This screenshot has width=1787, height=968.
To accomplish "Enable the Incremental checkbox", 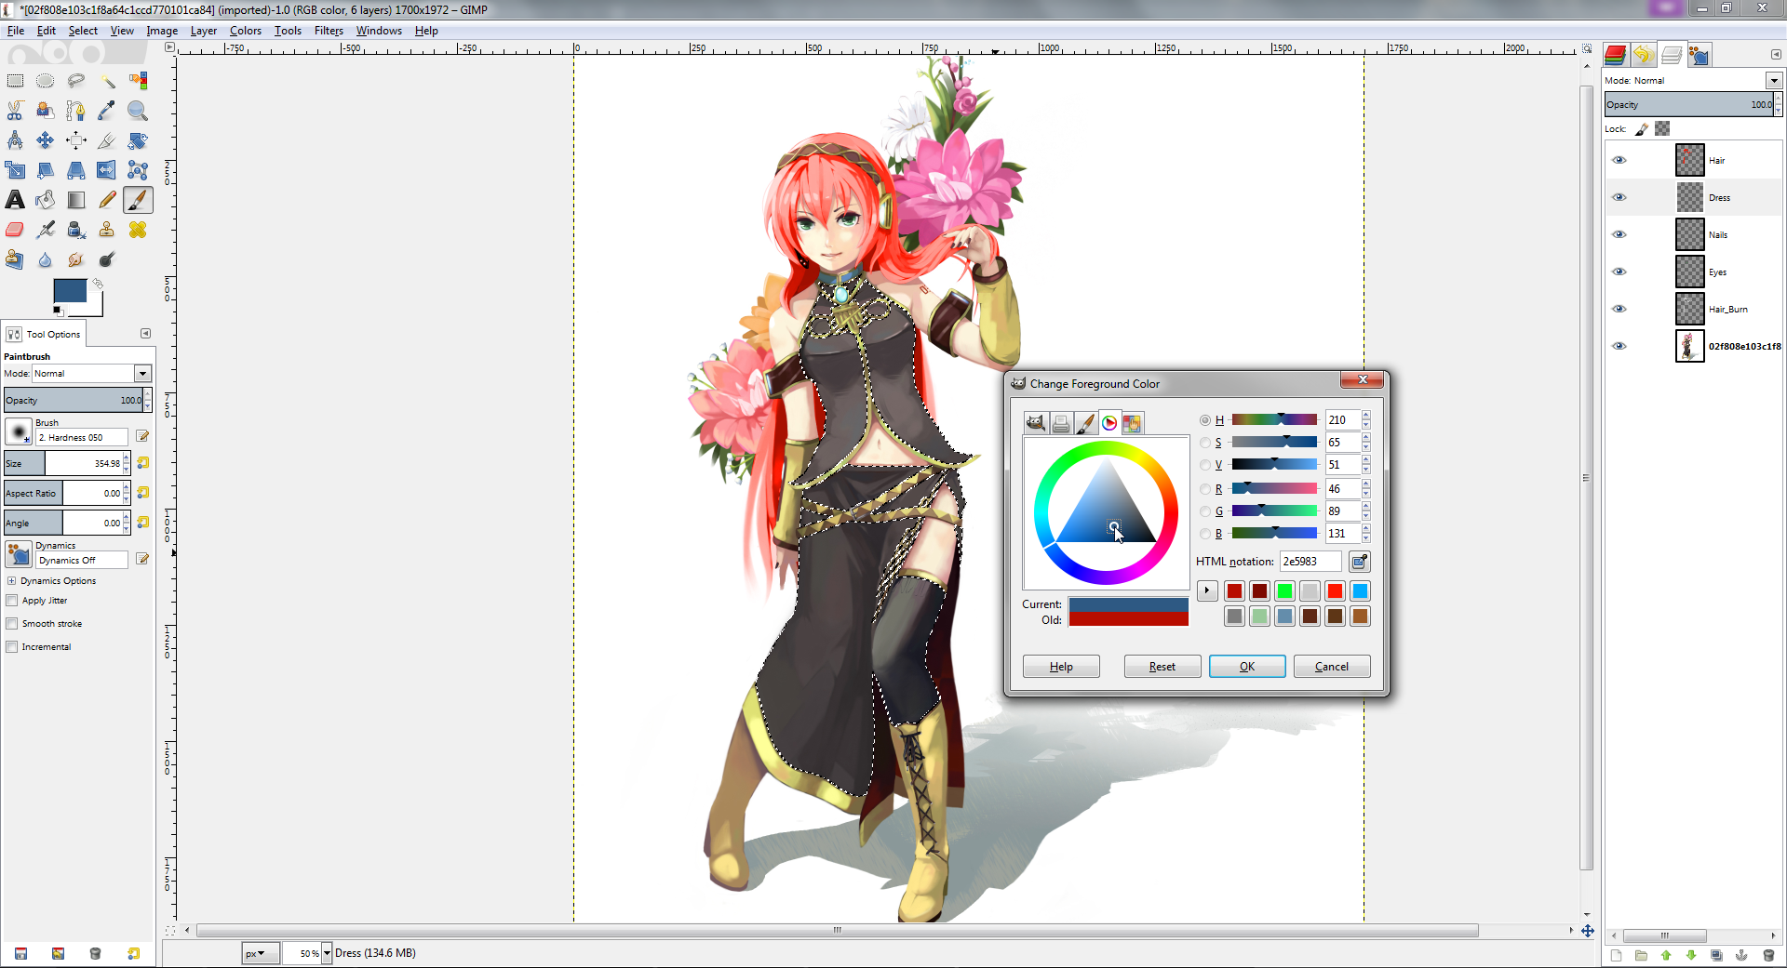I will click(x=12, y=647).
